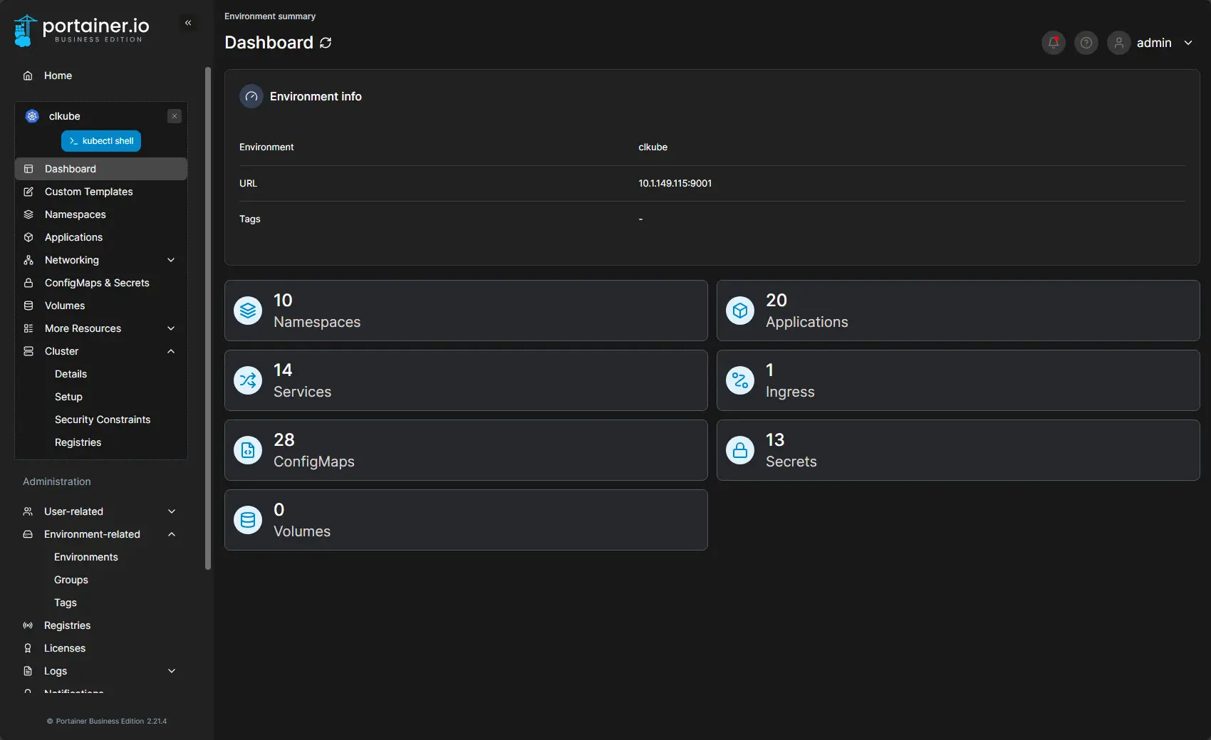Open the 20 Applications tile
This screenshot has height=740, width=1211.
[x=957, y=311]
